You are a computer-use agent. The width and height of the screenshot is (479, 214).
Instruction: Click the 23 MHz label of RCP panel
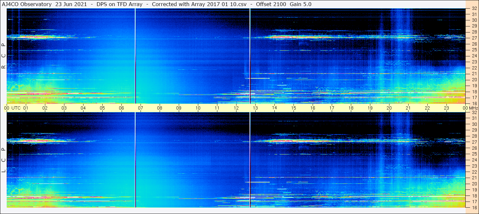click(x=474, y=62)
